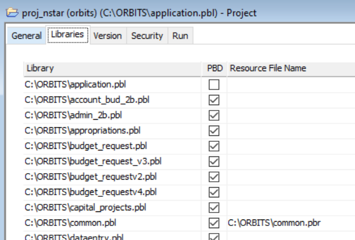Toggle PBD checkbox for capital_projects.pbl
This screenshot has width=355, height=240.
pos(214,208)
